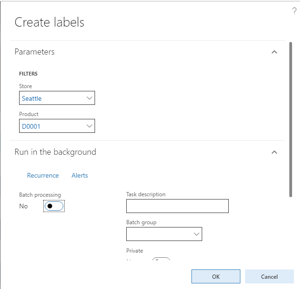Collapse Run in the background chevron
The width and height of the screenshot is (300, 289).
(274, 152)
